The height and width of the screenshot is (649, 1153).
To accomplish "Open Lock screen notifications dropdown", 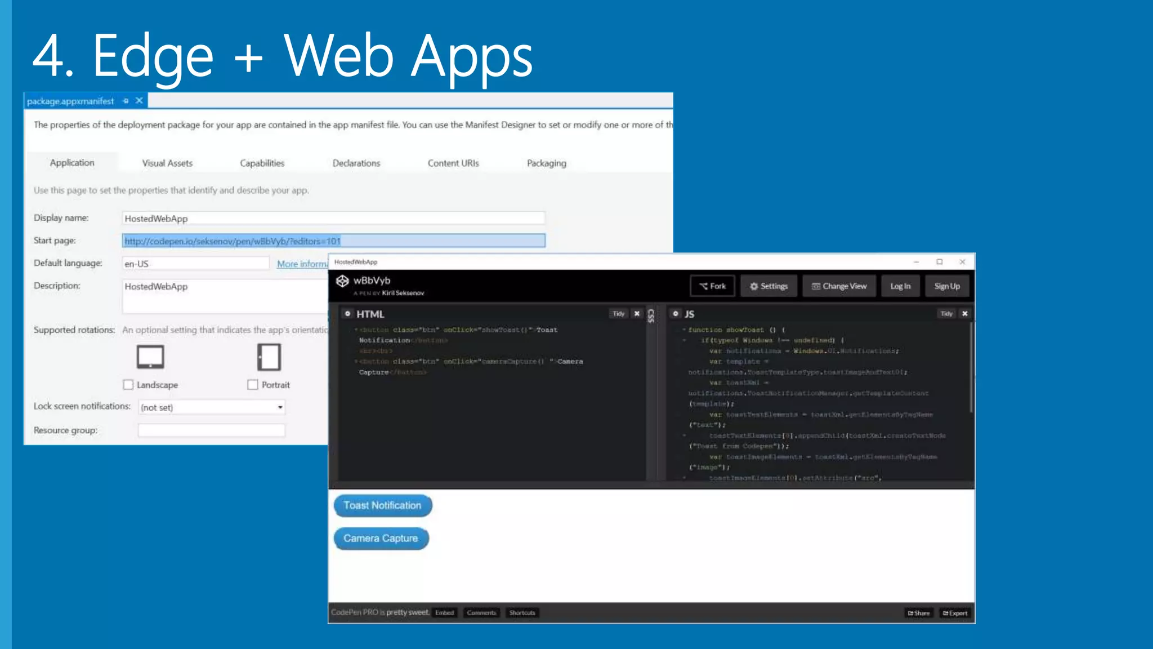I will 212,407.
